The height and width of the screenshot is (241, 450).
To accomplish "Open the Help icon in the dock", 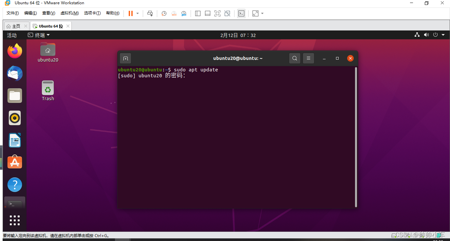I will pos(15,185).
